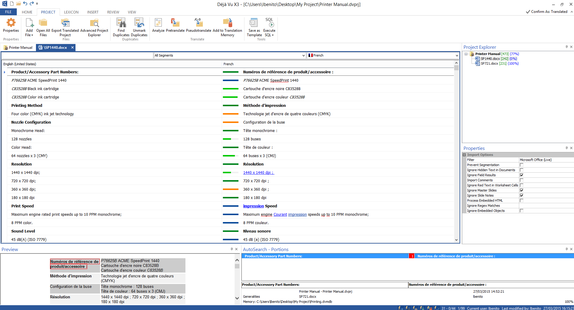
Task: Click orange status bar for Nozzle Configuration
Action: pyautogui.click(x=230, y=122)
